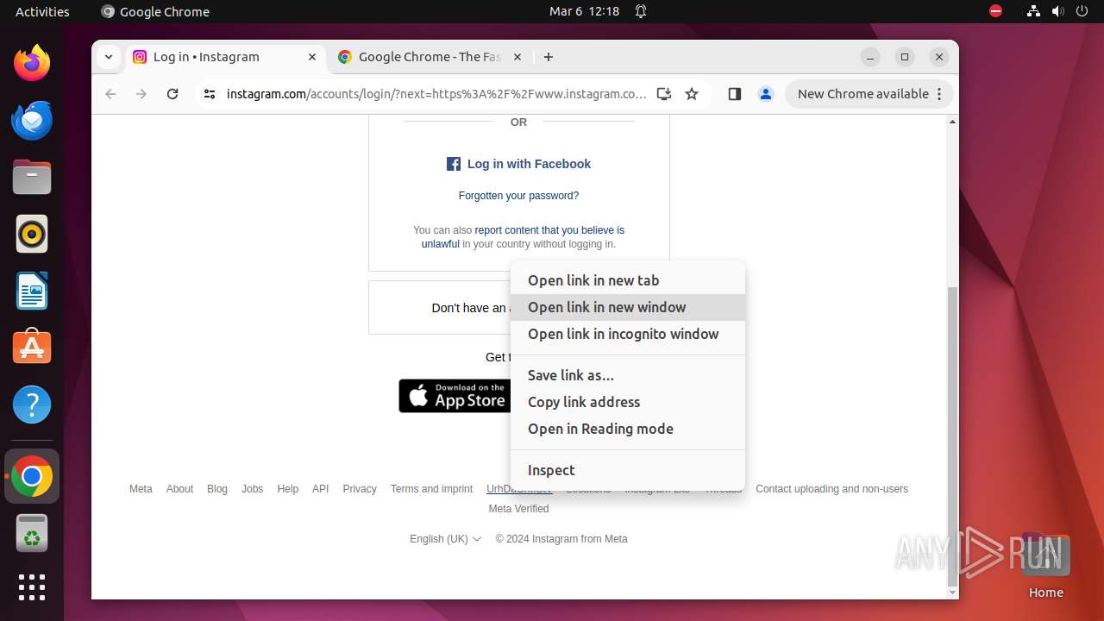Screen dimensions: 1104x621
Task: Open Contact uploading and non-users link
Action: [831, 489]
